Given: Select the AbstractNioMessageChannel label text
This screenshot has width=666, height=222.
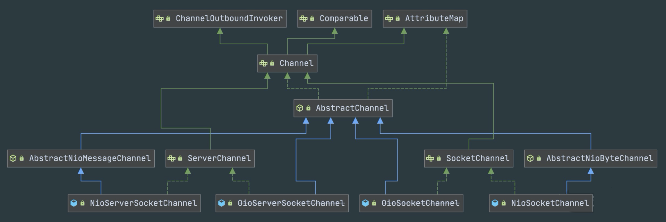Looking at the screenshot, I should coord(90,158).
